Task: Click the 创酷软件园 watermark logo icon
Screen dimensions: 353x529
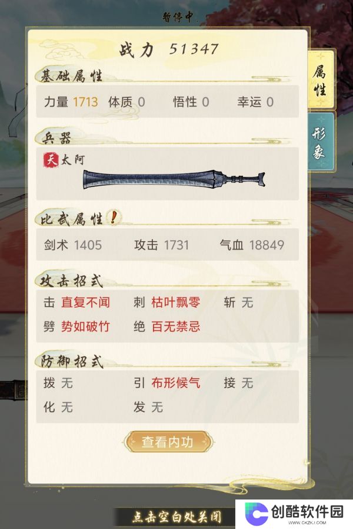Action: coord(256,514)
